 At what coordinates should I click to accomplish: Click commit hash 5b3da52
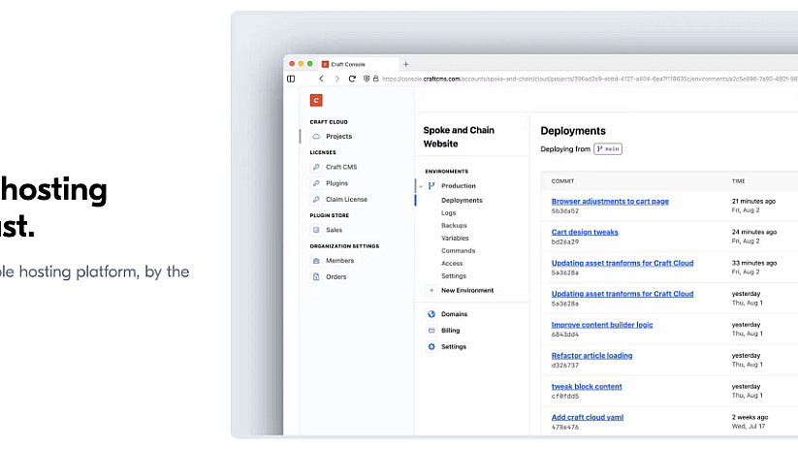click(x=565, y=210)
